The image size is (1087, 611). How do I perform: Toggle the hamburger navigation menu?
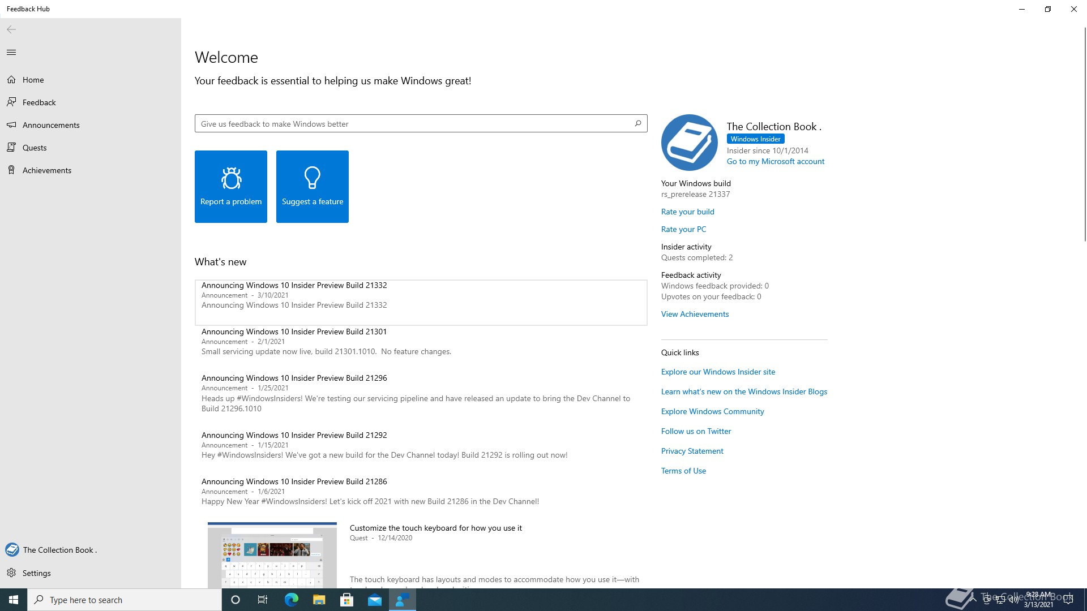coord(11,53)
